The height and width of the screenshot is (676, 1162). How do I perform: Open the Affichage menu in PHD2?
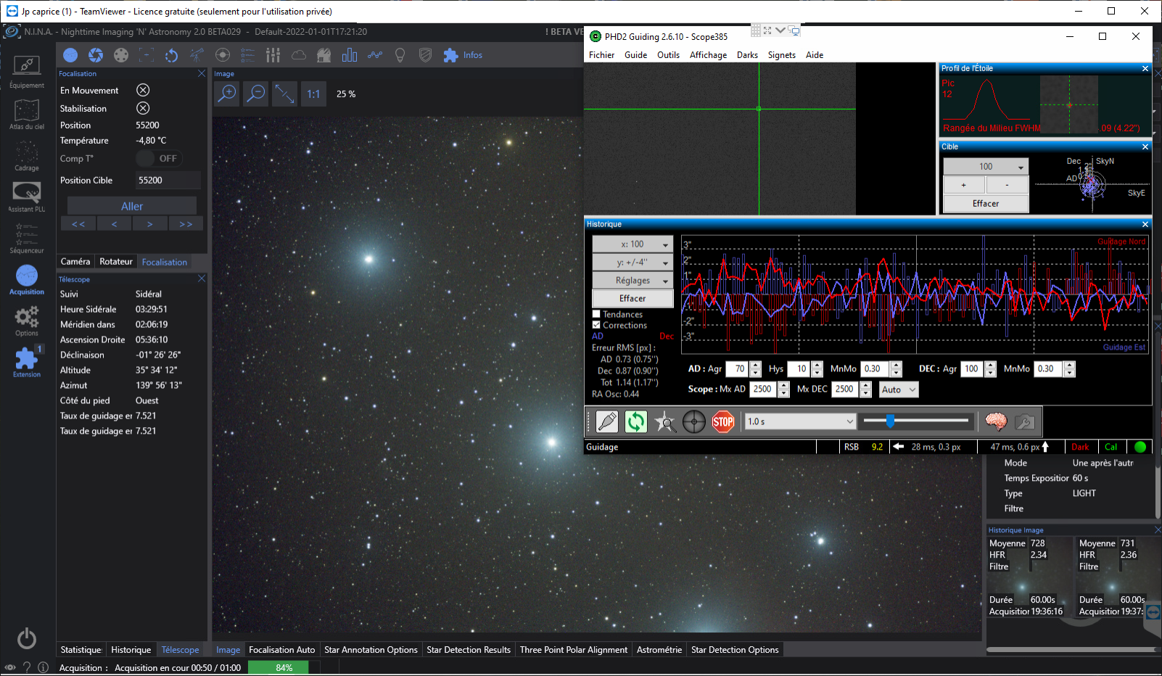point(708,55)
